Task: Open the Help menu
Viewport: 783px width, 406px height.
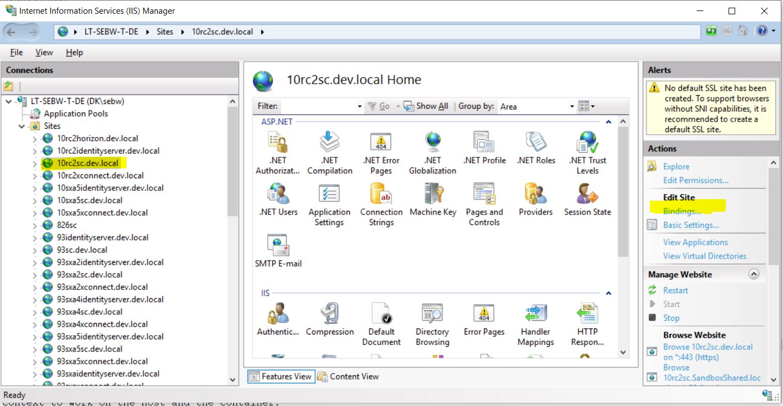Action: click(74, 52)
